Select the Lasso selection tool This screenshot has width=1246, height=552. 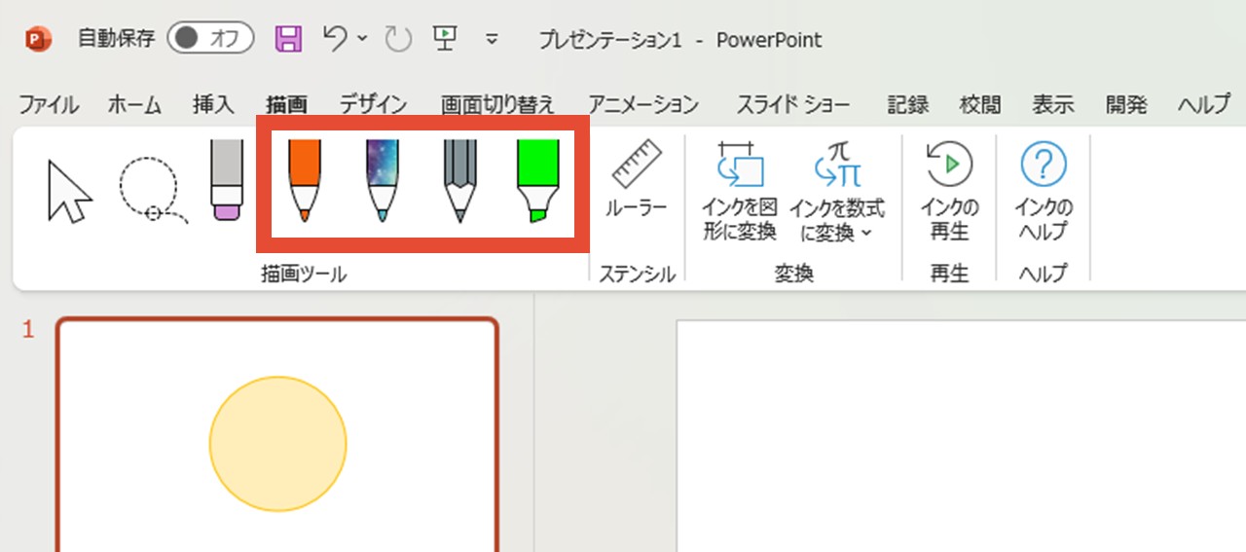[x=151, y=189]
